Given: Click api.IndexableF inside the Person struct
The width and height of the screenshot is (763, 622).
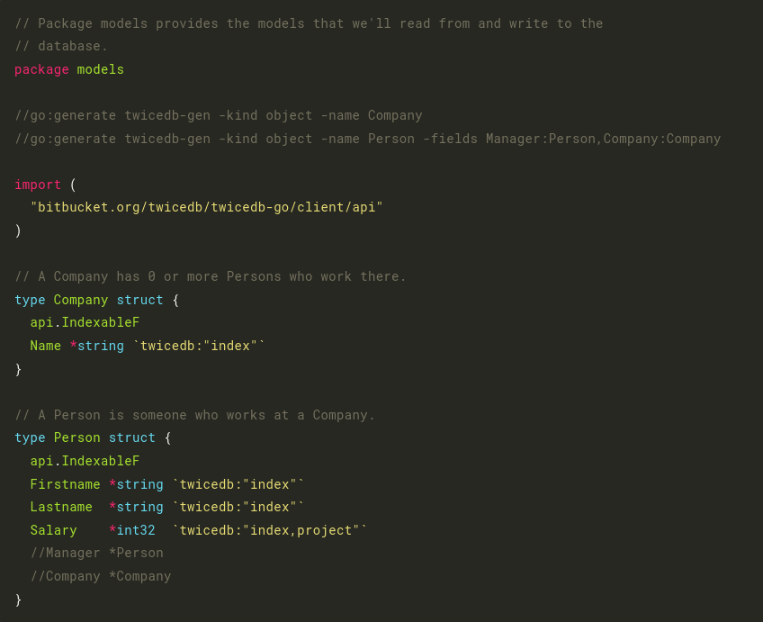Looking at the screenshot, I should (85, 461).
